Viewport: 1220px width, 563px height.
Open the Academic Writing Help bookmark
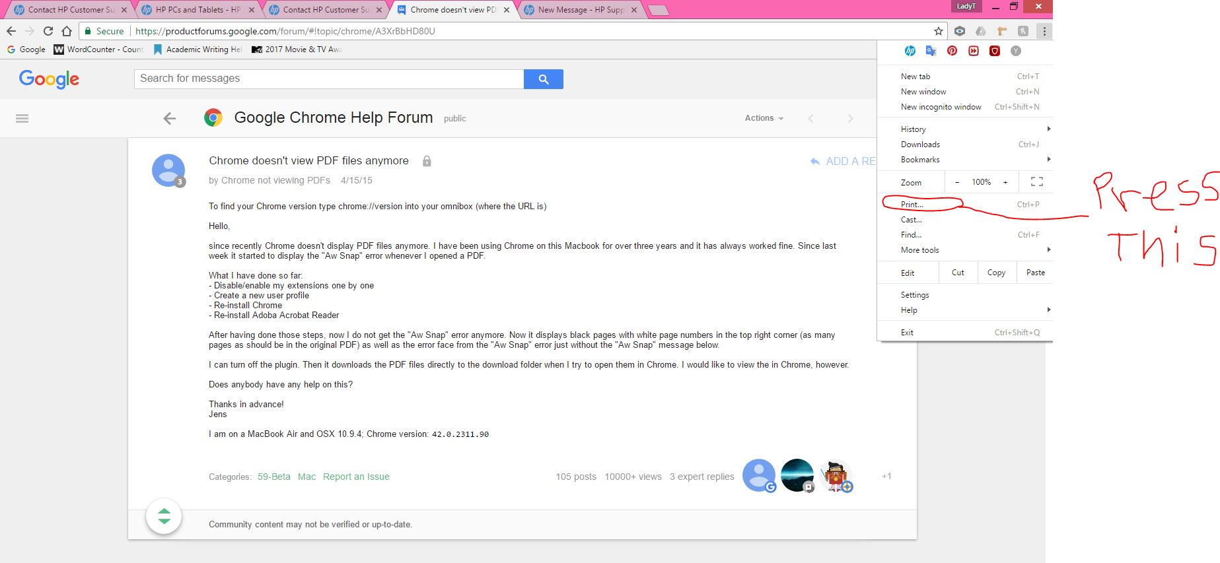coord(197,50)
